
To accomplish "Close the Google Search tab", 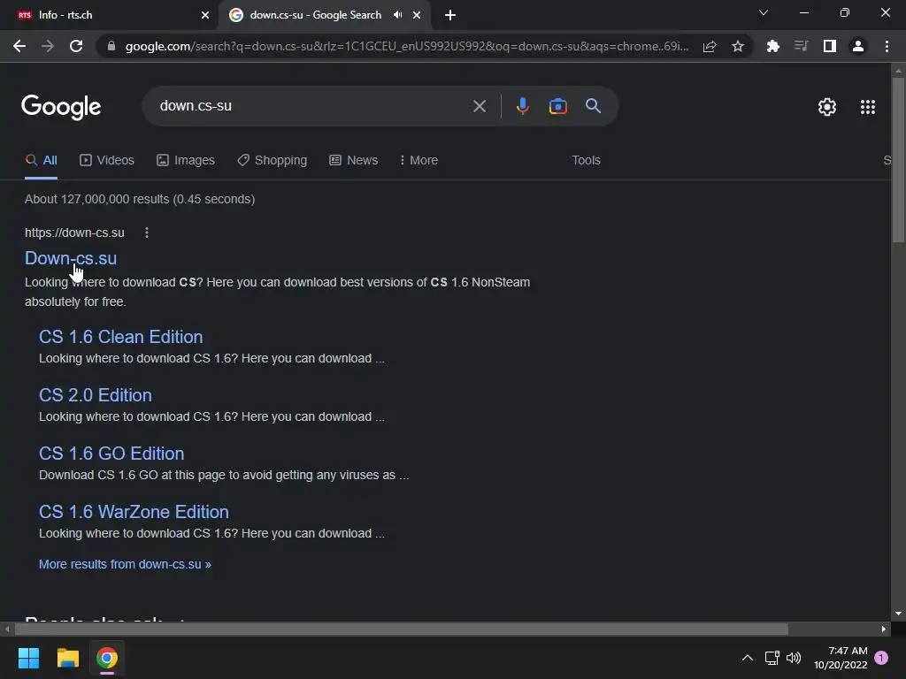I will (417, 15).
